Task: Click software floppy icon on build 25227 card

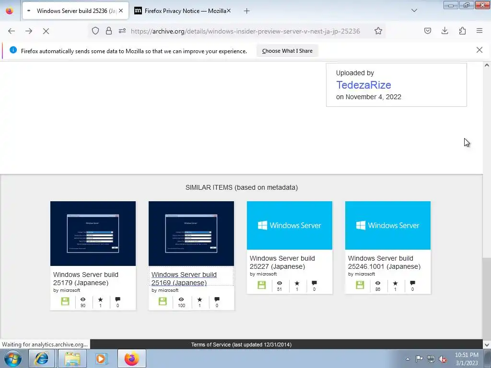Action: pos(262,285)
